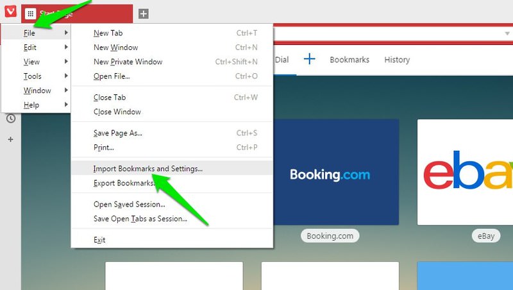Select New Private Window
The width and height of the screenshot is (513, 290).
tap(172, 62)
